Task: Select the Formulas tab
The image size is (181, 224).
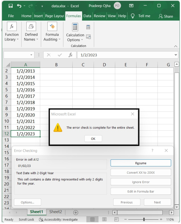Action: coord(73,16)
